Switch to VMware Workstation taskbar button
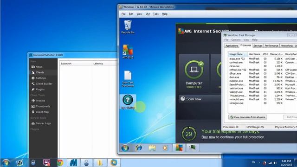 tap(114, 163)
